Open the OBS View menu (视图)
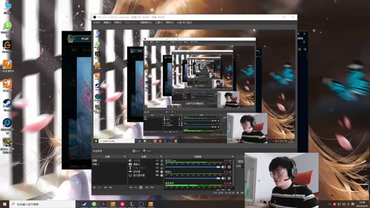Screen dimensions: 370x208 [x=118, y=22]
